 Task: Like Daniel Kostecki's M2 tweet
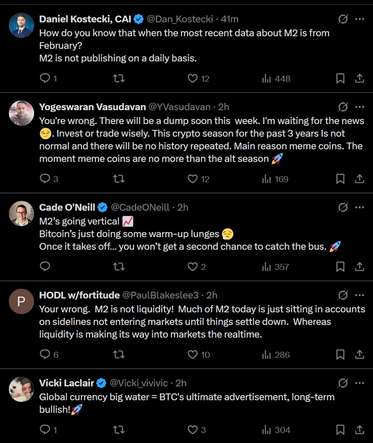point(193,79)
